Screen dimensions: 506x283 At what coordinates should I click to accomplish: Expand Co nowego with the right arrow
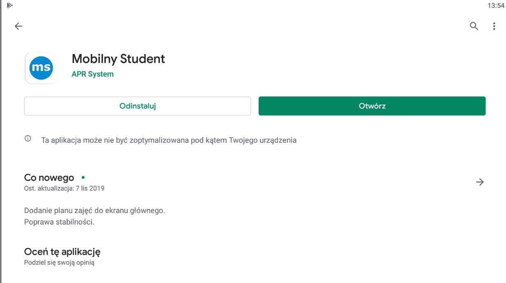(480, 182)
